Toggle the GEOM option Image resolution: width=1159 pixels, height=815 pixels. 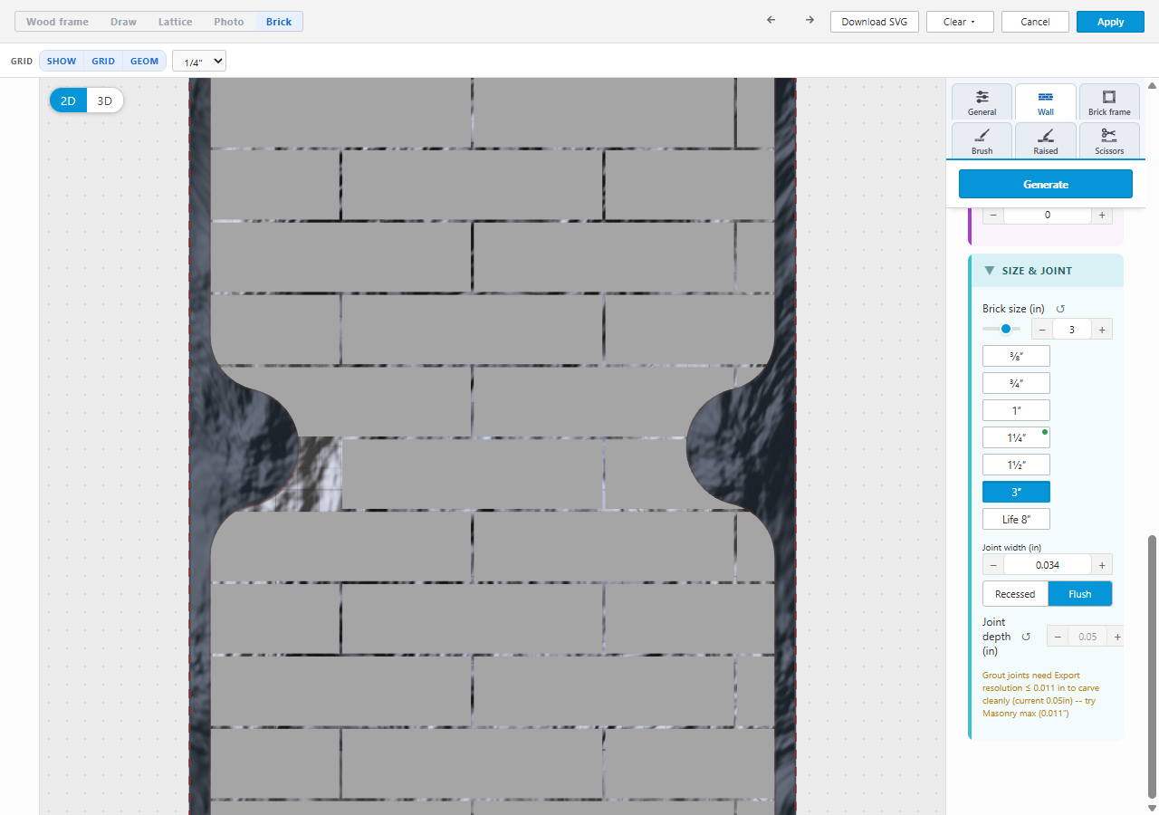click(x=144, y=62)
